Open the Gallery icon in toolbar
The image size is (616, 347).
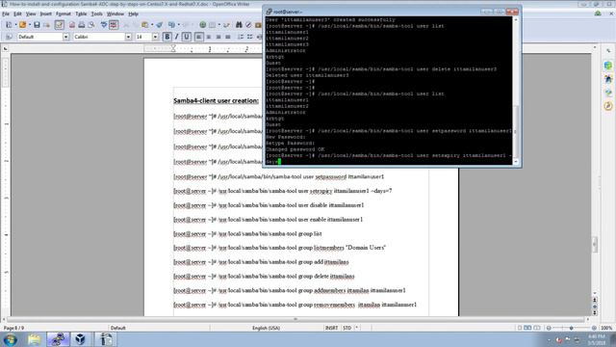(258, 25)
